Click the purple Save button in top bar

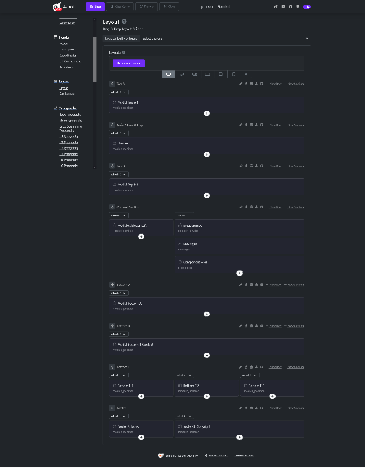coord(95,6)
